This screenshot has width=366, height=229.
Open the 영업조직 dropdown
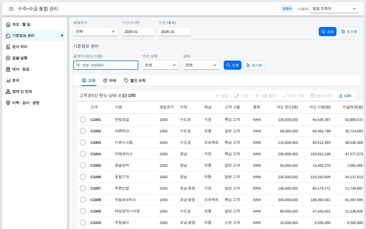pos(95,31)
